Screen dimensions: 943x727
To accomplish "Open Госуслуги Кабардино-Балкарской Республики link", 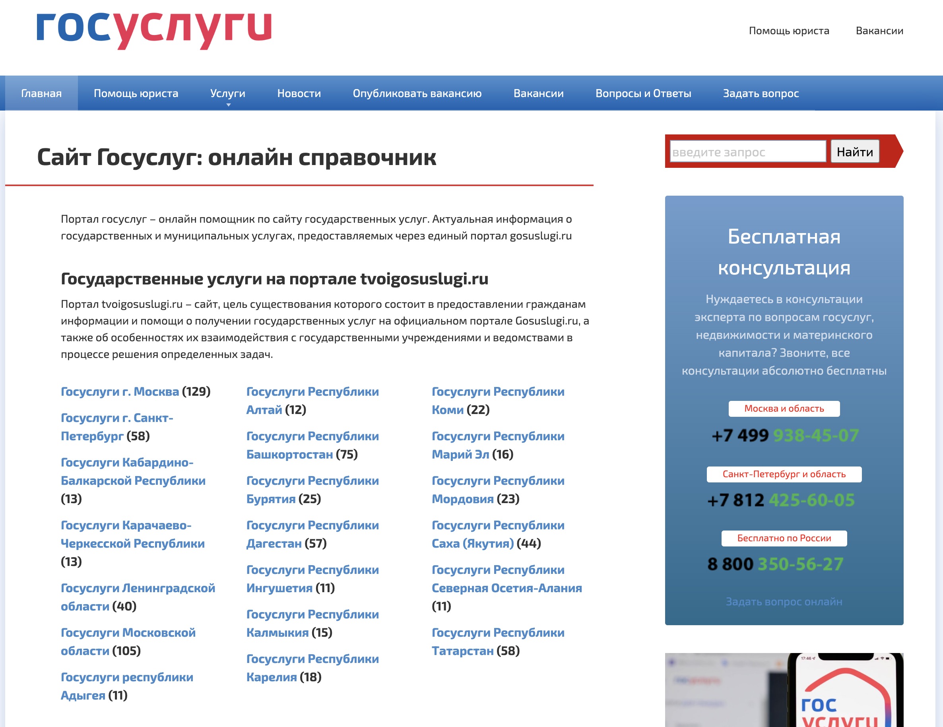I will pyautogui.click(x=133, y=471).
